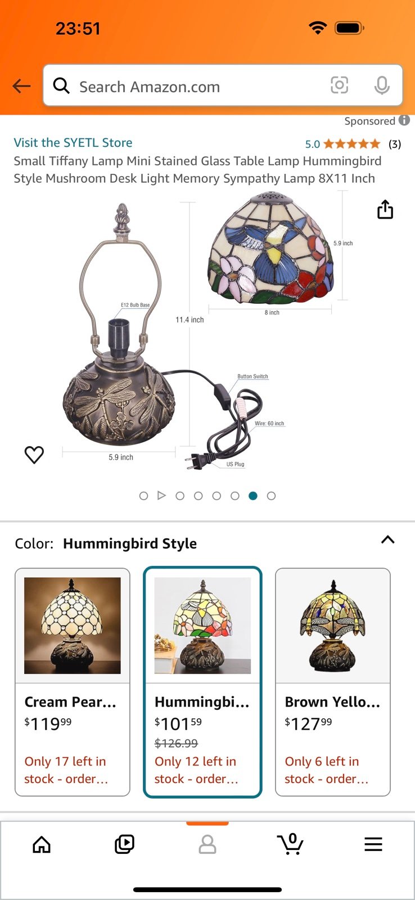The width and height of the screenshot is (415, 900).
Task: Open the account profile tab
Action: 207,844
